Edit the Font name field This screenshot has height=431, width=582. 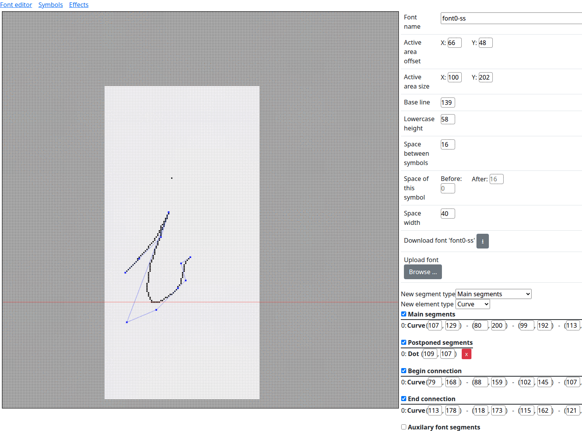coord(511,18)
